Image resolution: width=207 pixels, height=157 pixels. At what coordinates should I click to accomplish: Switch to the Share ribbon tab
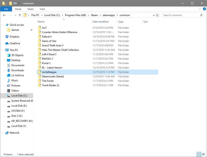30,9
